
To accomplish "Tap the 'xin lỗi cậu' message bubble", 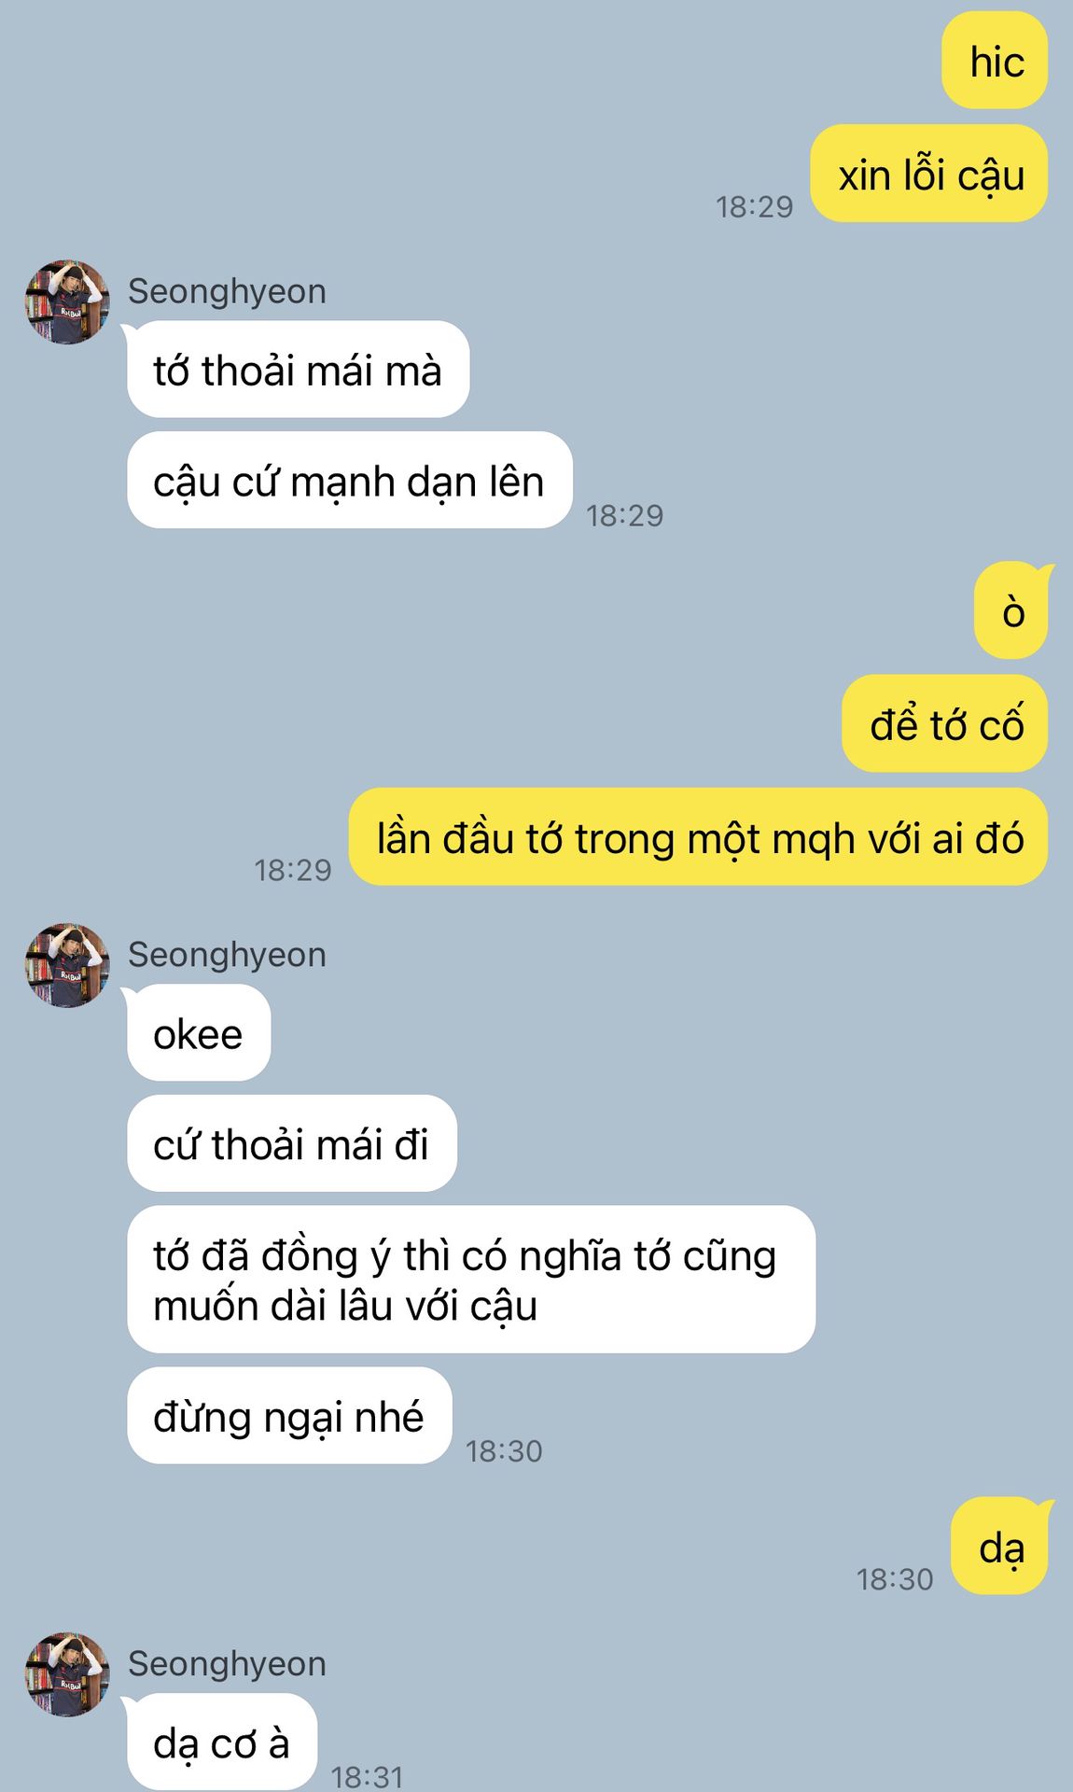I will click(929, 174).
